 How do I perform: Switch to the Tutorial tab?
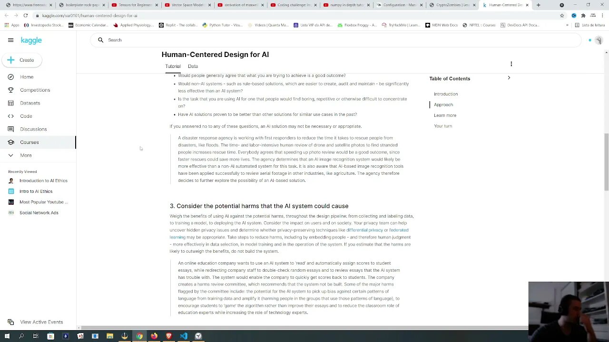pos(173,66)
